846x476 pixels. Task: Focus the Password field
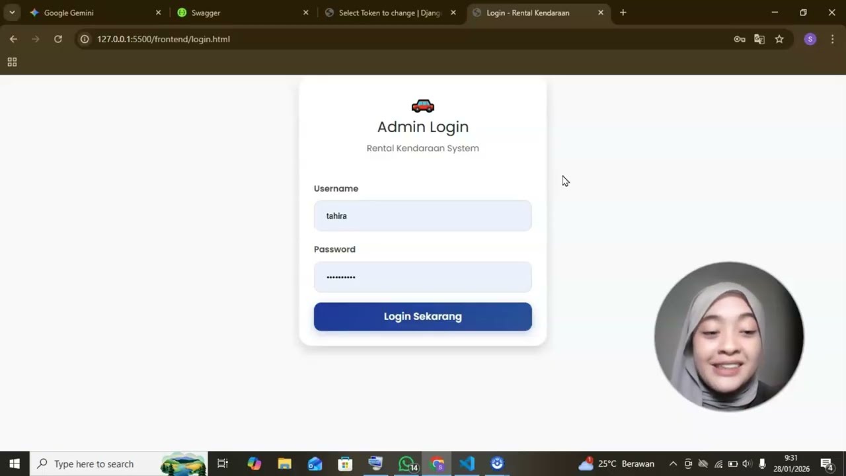[423, 277]
